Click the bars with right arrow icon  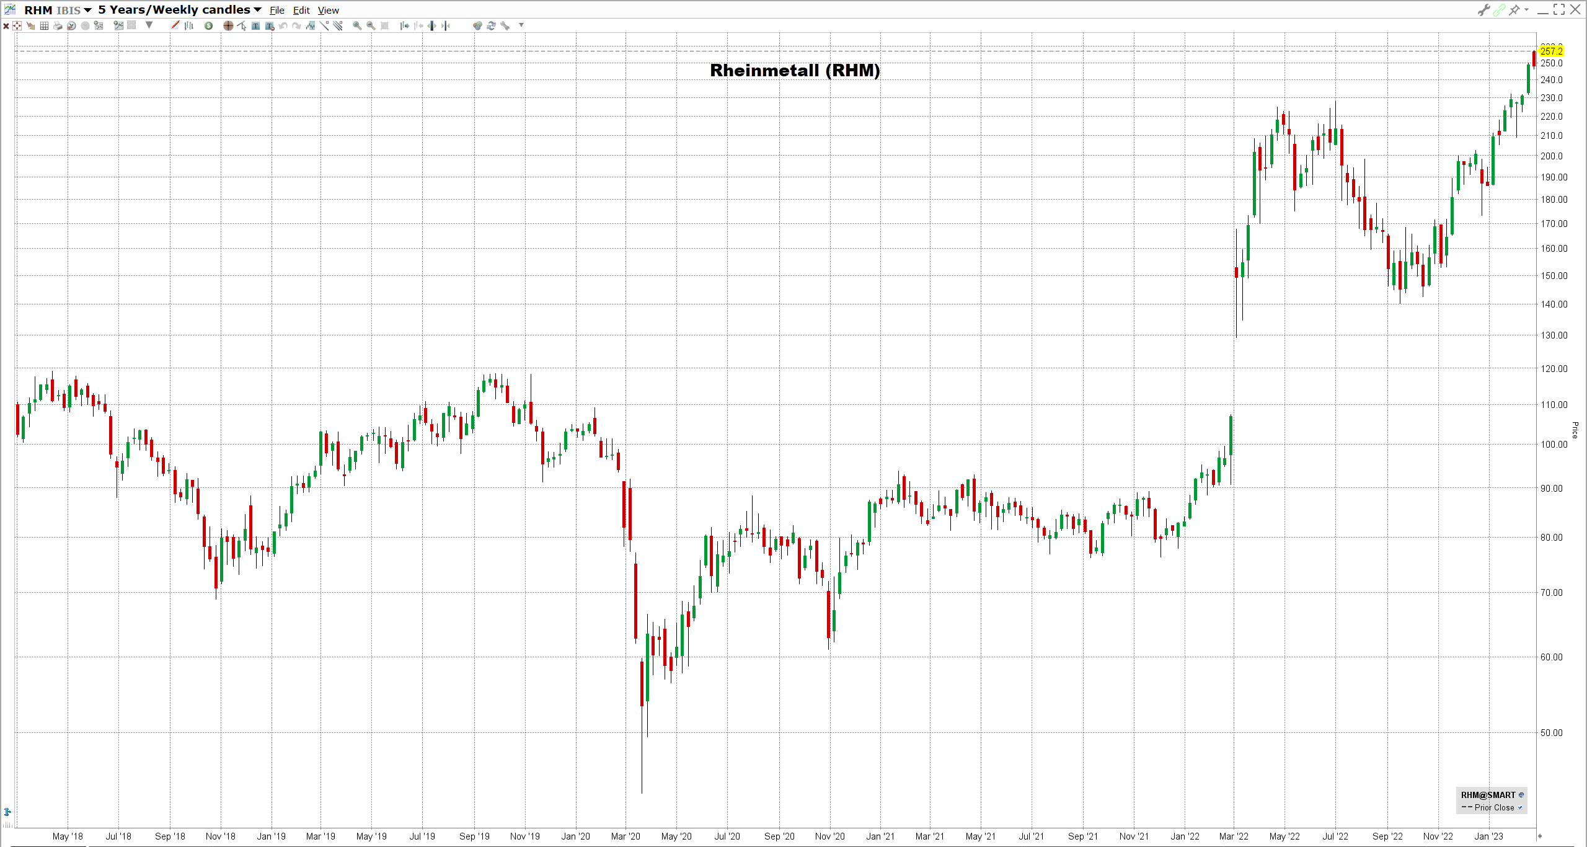click(405, 26)
